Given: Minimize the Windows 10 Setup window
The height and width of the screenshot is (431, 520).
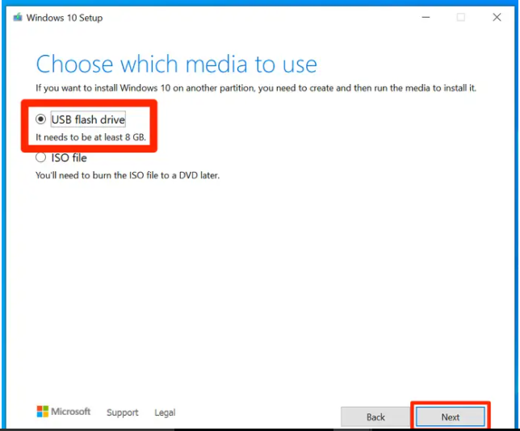Looking at the screenshot, I should [x=426, y=17].
